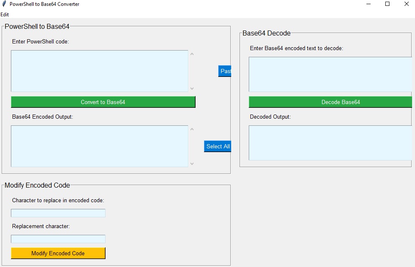Click the 'Enter PowerShell code:' label
The image size is (415, 267).
pos(41,41)
